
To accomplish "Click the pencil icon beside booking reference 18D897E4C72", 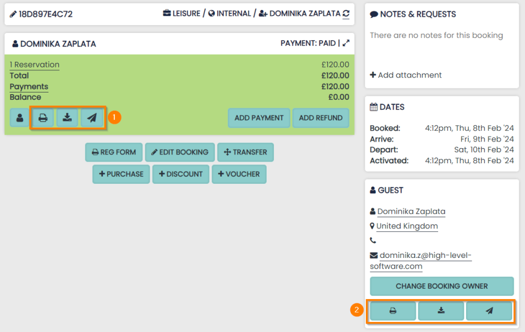I will pyautogui.click(x=13, y=14).
